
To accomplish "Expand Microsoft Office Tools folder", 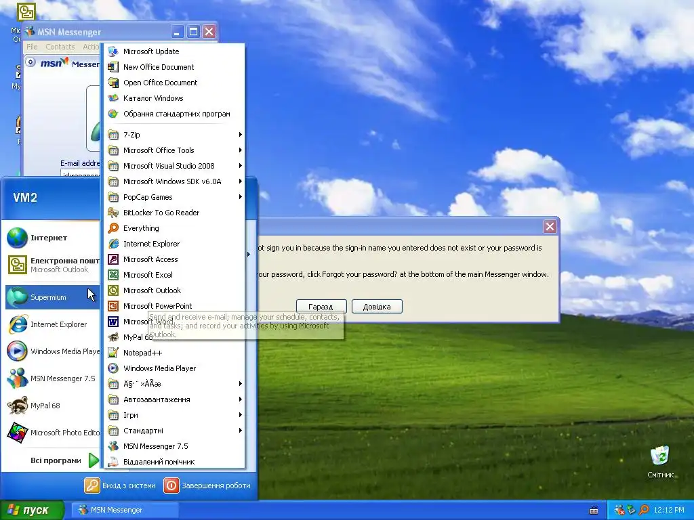I will pos(175,150).
